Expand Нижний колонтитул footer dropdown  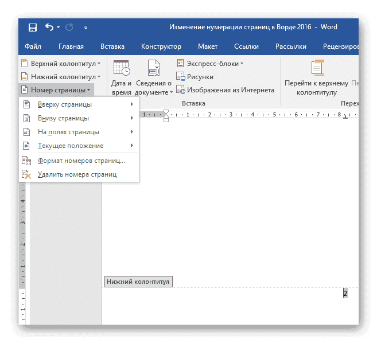click(61, 76)
